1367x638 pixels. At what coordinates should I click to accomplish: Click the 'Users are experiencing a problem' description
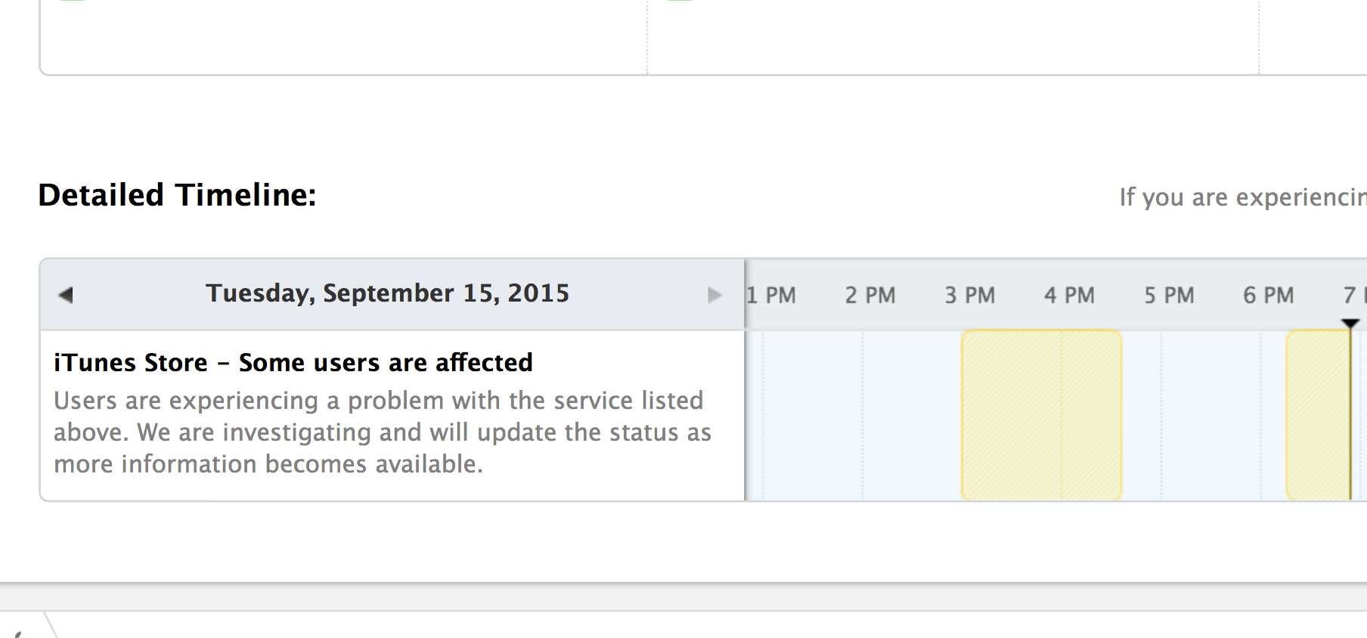coord(382,432)
